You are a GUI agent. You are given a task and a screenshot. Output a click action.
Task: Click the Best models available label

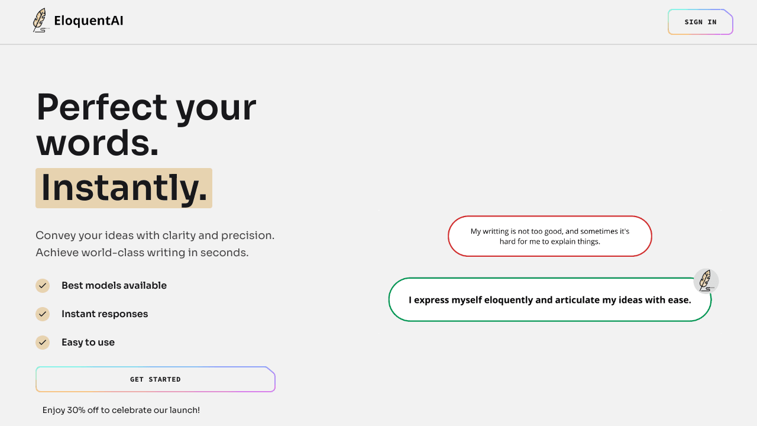[114, 286]
